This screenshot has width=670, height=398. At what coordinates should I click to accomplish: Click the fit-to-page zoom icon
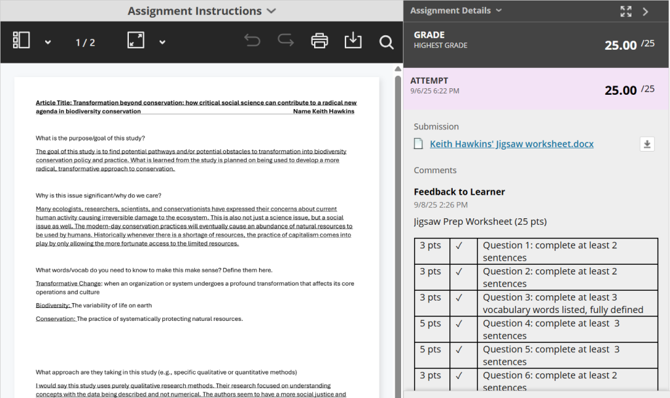[135, 41]
